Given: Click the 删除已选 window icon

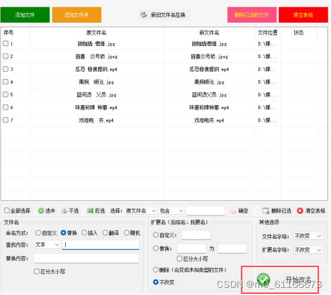Looking at the screenshot, I should [266, 211].
